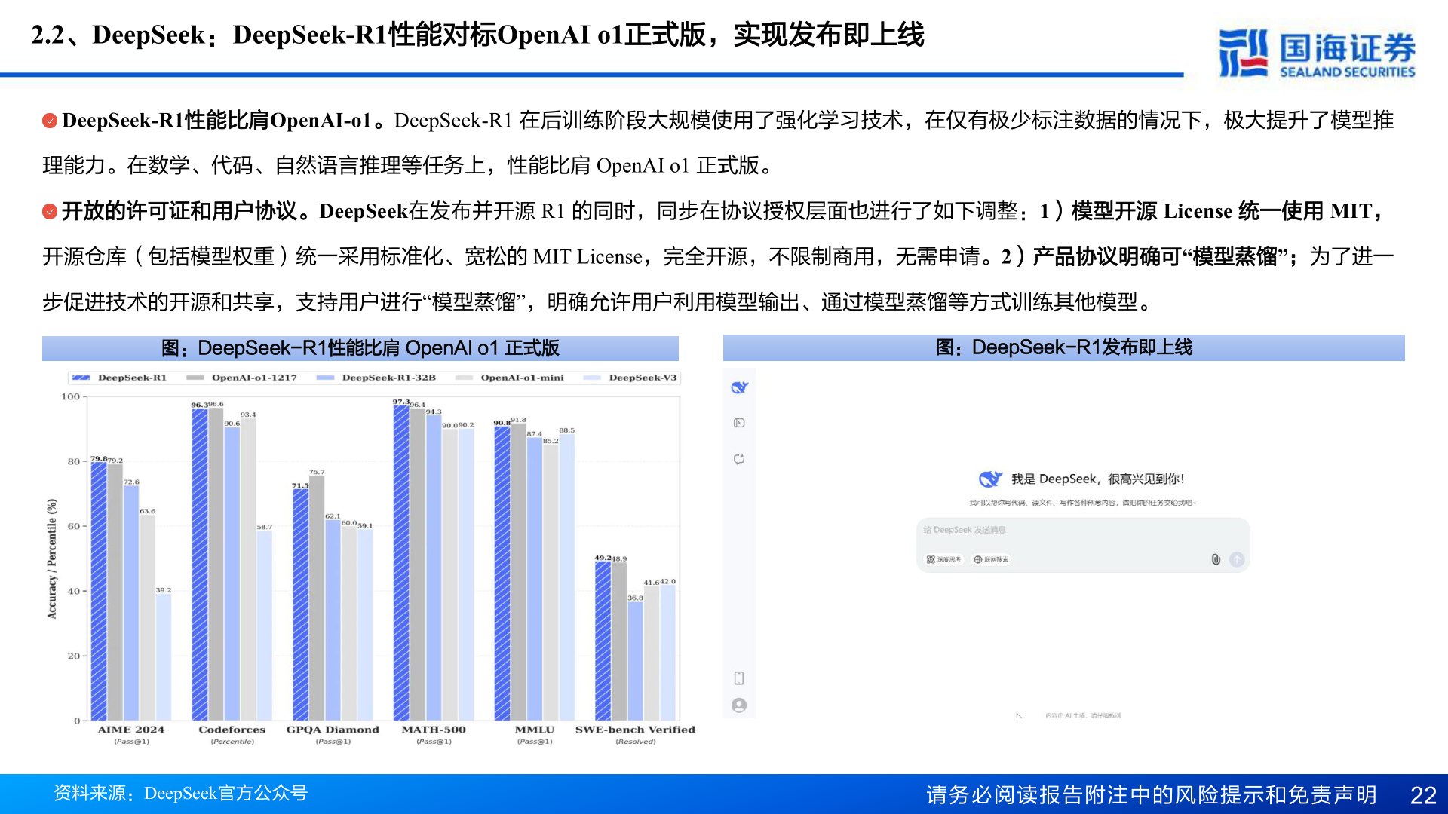Image resolution: width=1448 pixels, height=814 pixels.
Task: Click the page number 22
Action: (x=1423, y=795)
